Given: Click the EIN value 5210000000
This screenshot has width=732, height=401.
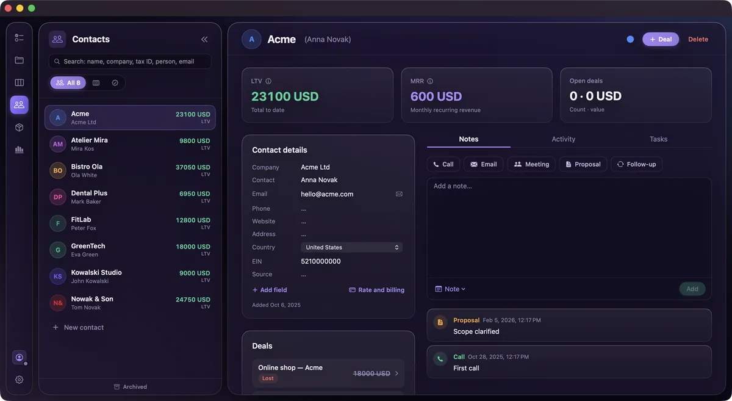Looking at the screenshot, I should tap(321, 261).
